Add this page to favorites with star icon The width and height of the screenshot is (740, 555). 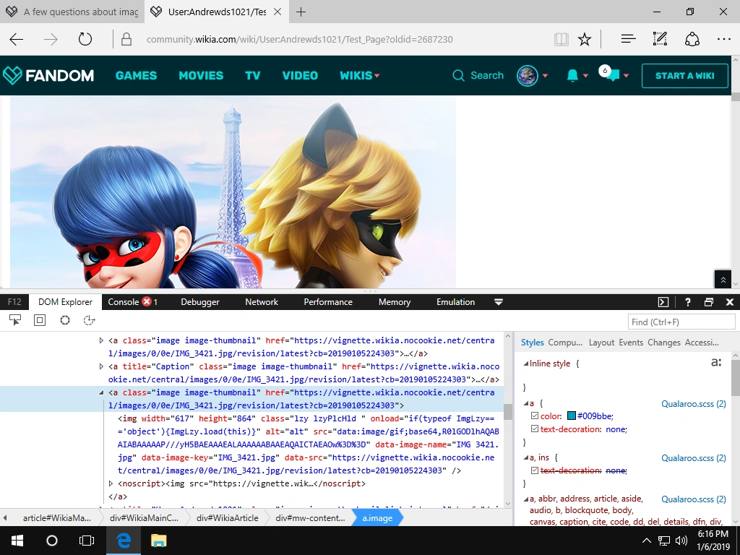point(585,39)
